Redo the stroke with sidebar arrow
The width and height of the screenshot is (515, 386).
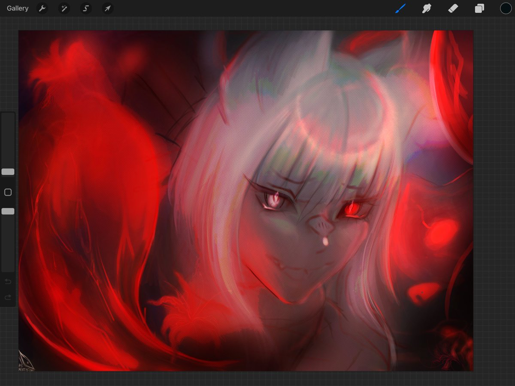tap(8, 297)
